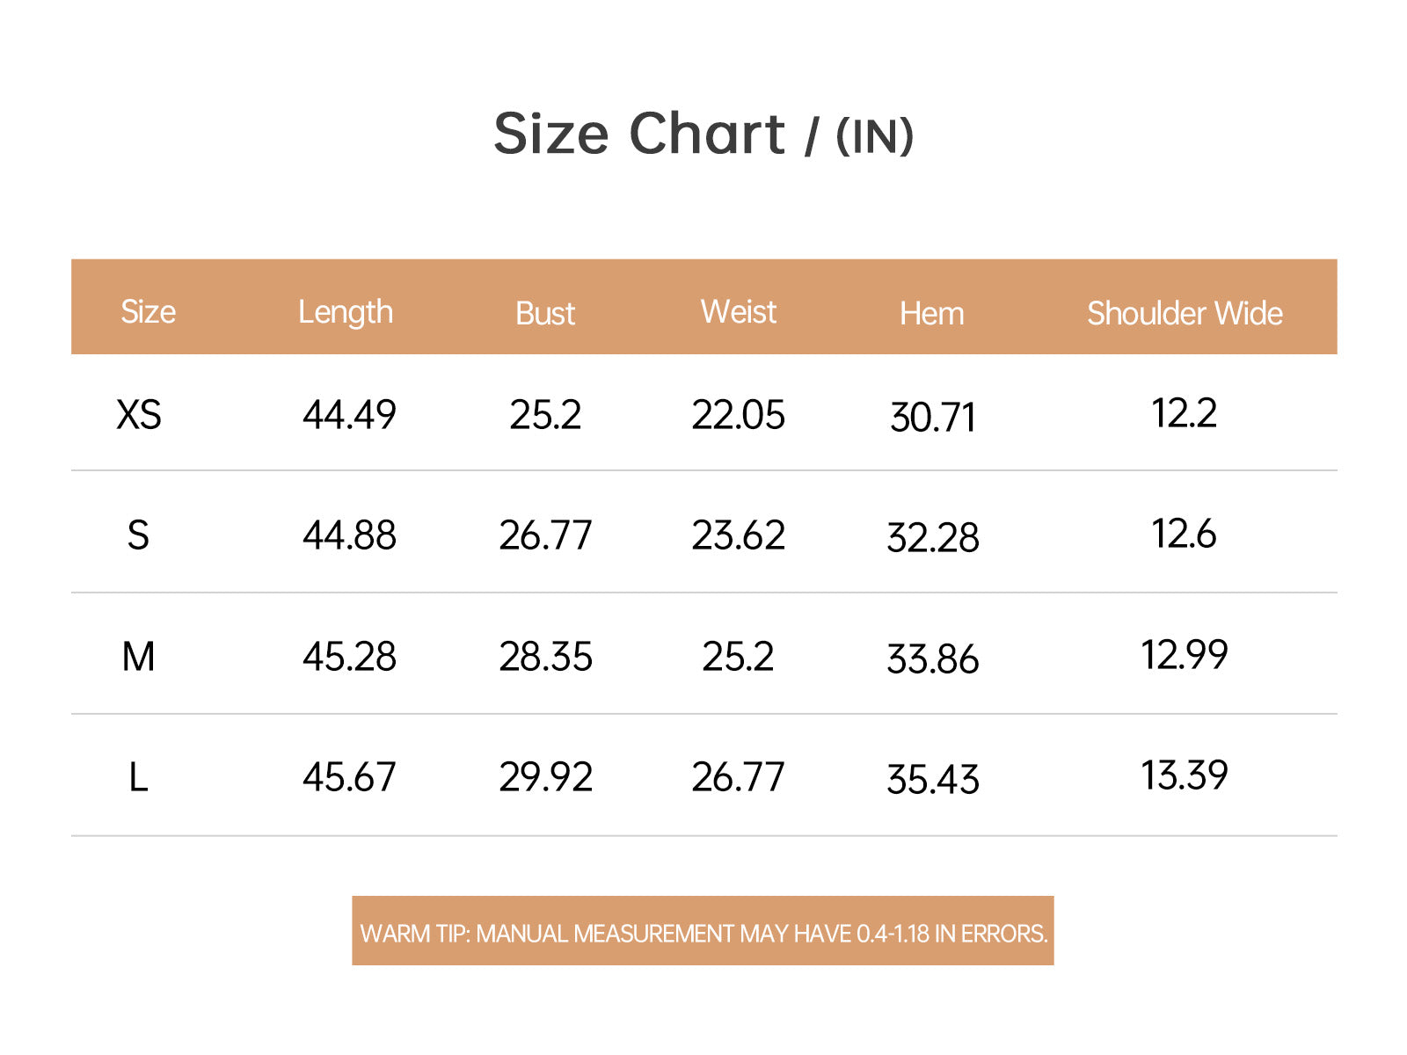
Task: Click the L size row label
Action: pos(138,777)
